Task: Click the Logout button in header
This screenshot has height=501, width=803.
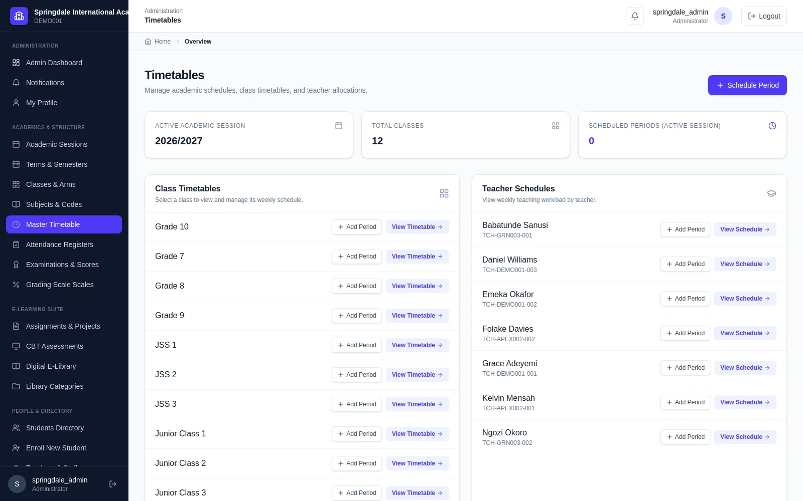Action: click(x=764, y=16)
